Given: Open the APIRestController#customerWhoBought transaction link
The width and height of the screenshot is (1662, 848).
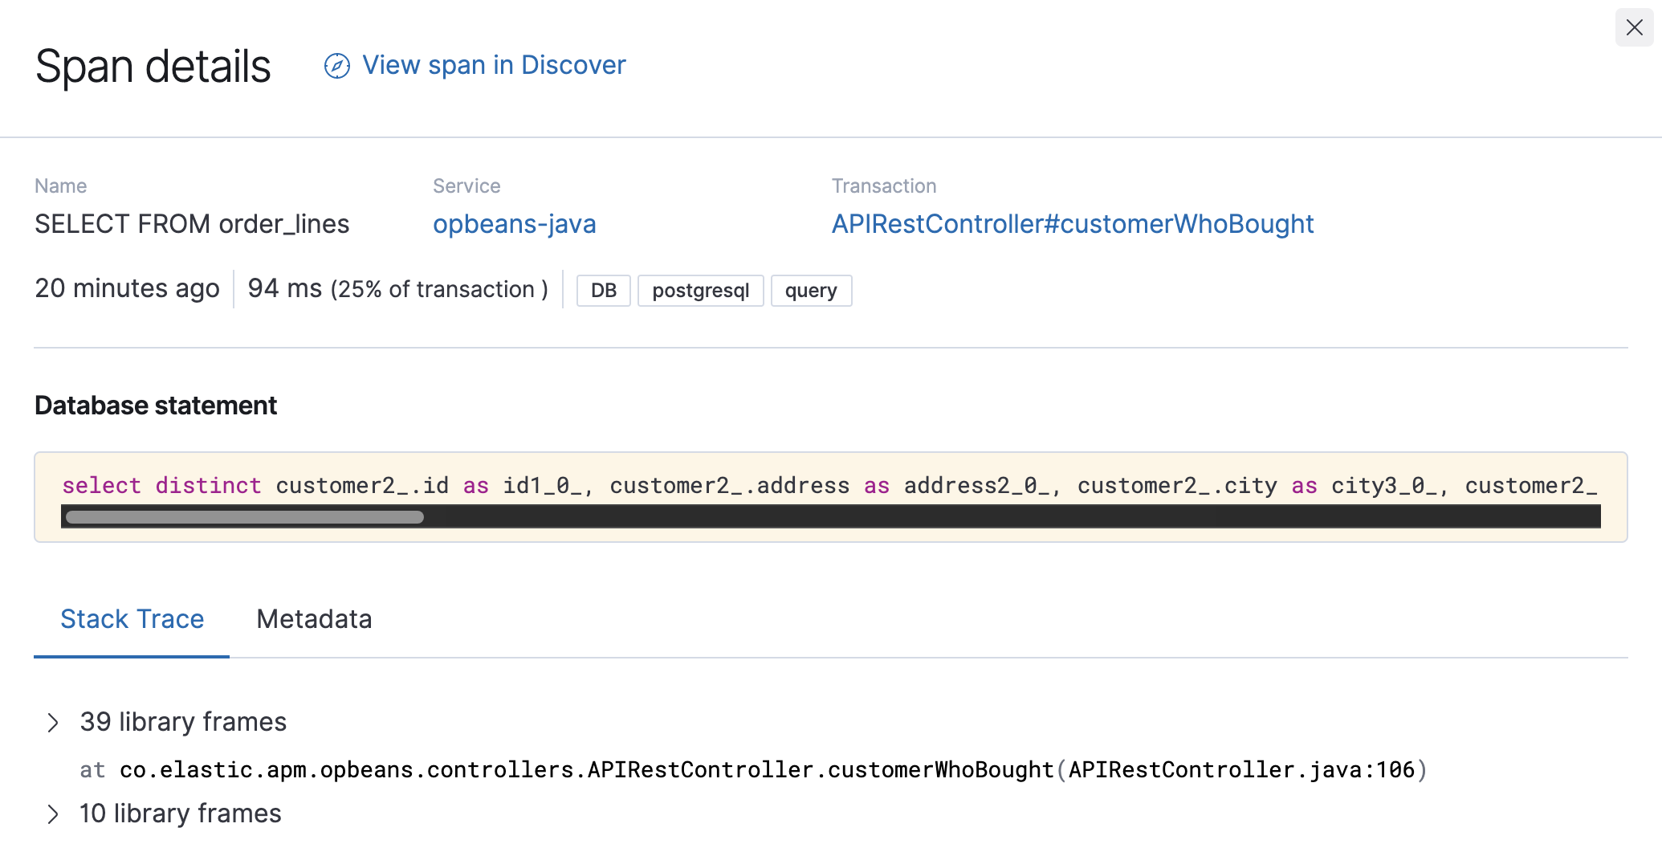Looking at the screenshot, I should click(1072, 224).
